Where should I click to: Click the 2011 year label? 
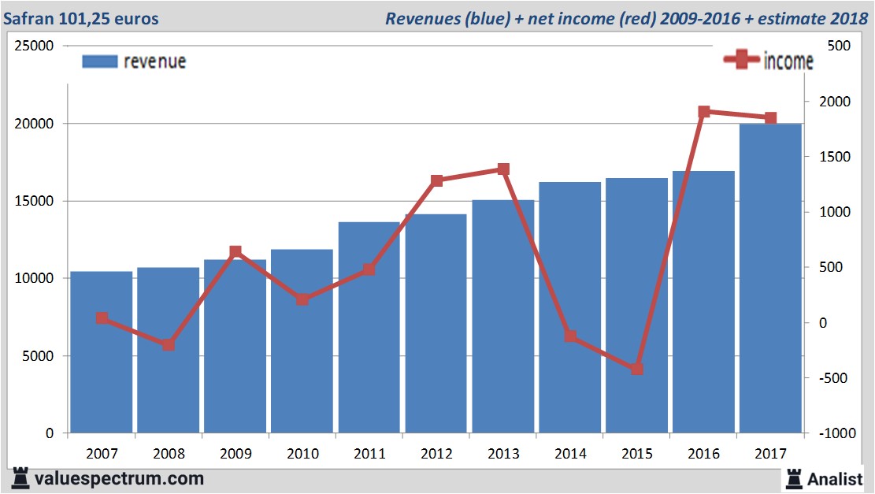click(370, 453)
